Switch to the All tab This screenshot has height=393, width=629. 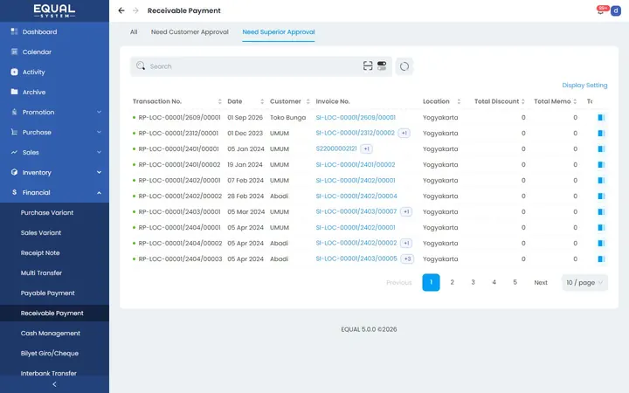(134, 32)
